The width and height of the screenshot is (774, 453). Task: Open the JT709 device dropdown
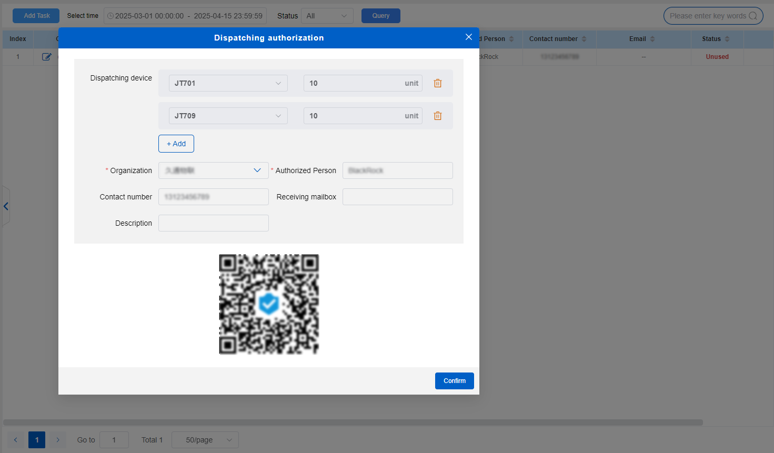pos(228,116)
